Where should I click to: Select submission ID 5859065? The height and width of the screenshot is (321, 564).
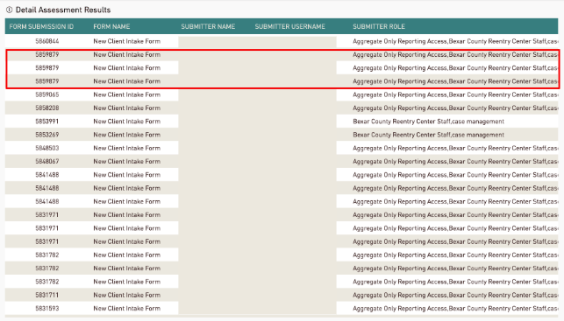[x=47, y=94]
